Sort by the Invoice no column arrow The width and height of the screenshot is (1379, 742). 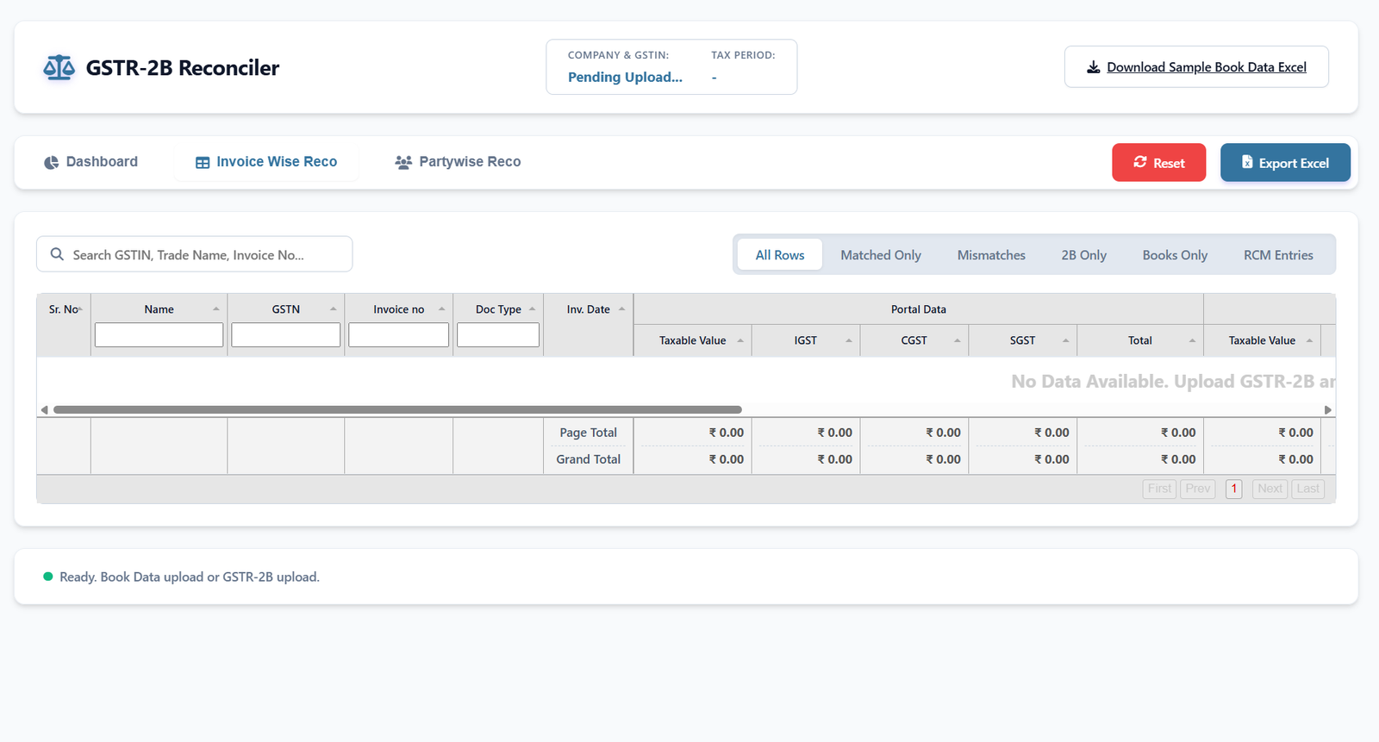click(442, 309)
